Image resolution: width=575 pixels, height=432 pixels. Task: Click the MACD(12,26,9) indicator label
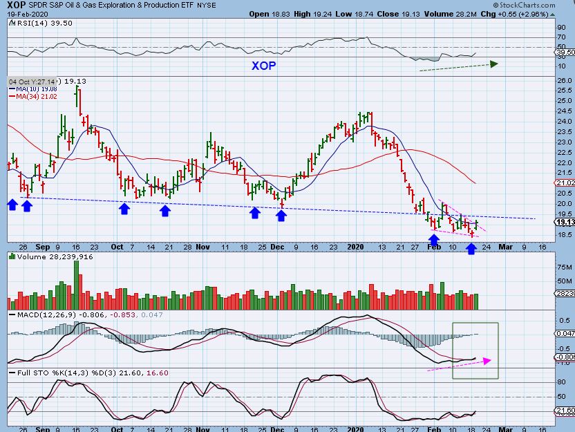(46, 314)
